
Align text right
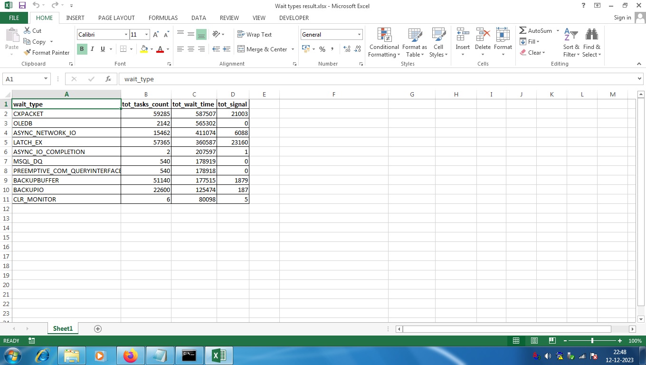(x=201, y=49)
